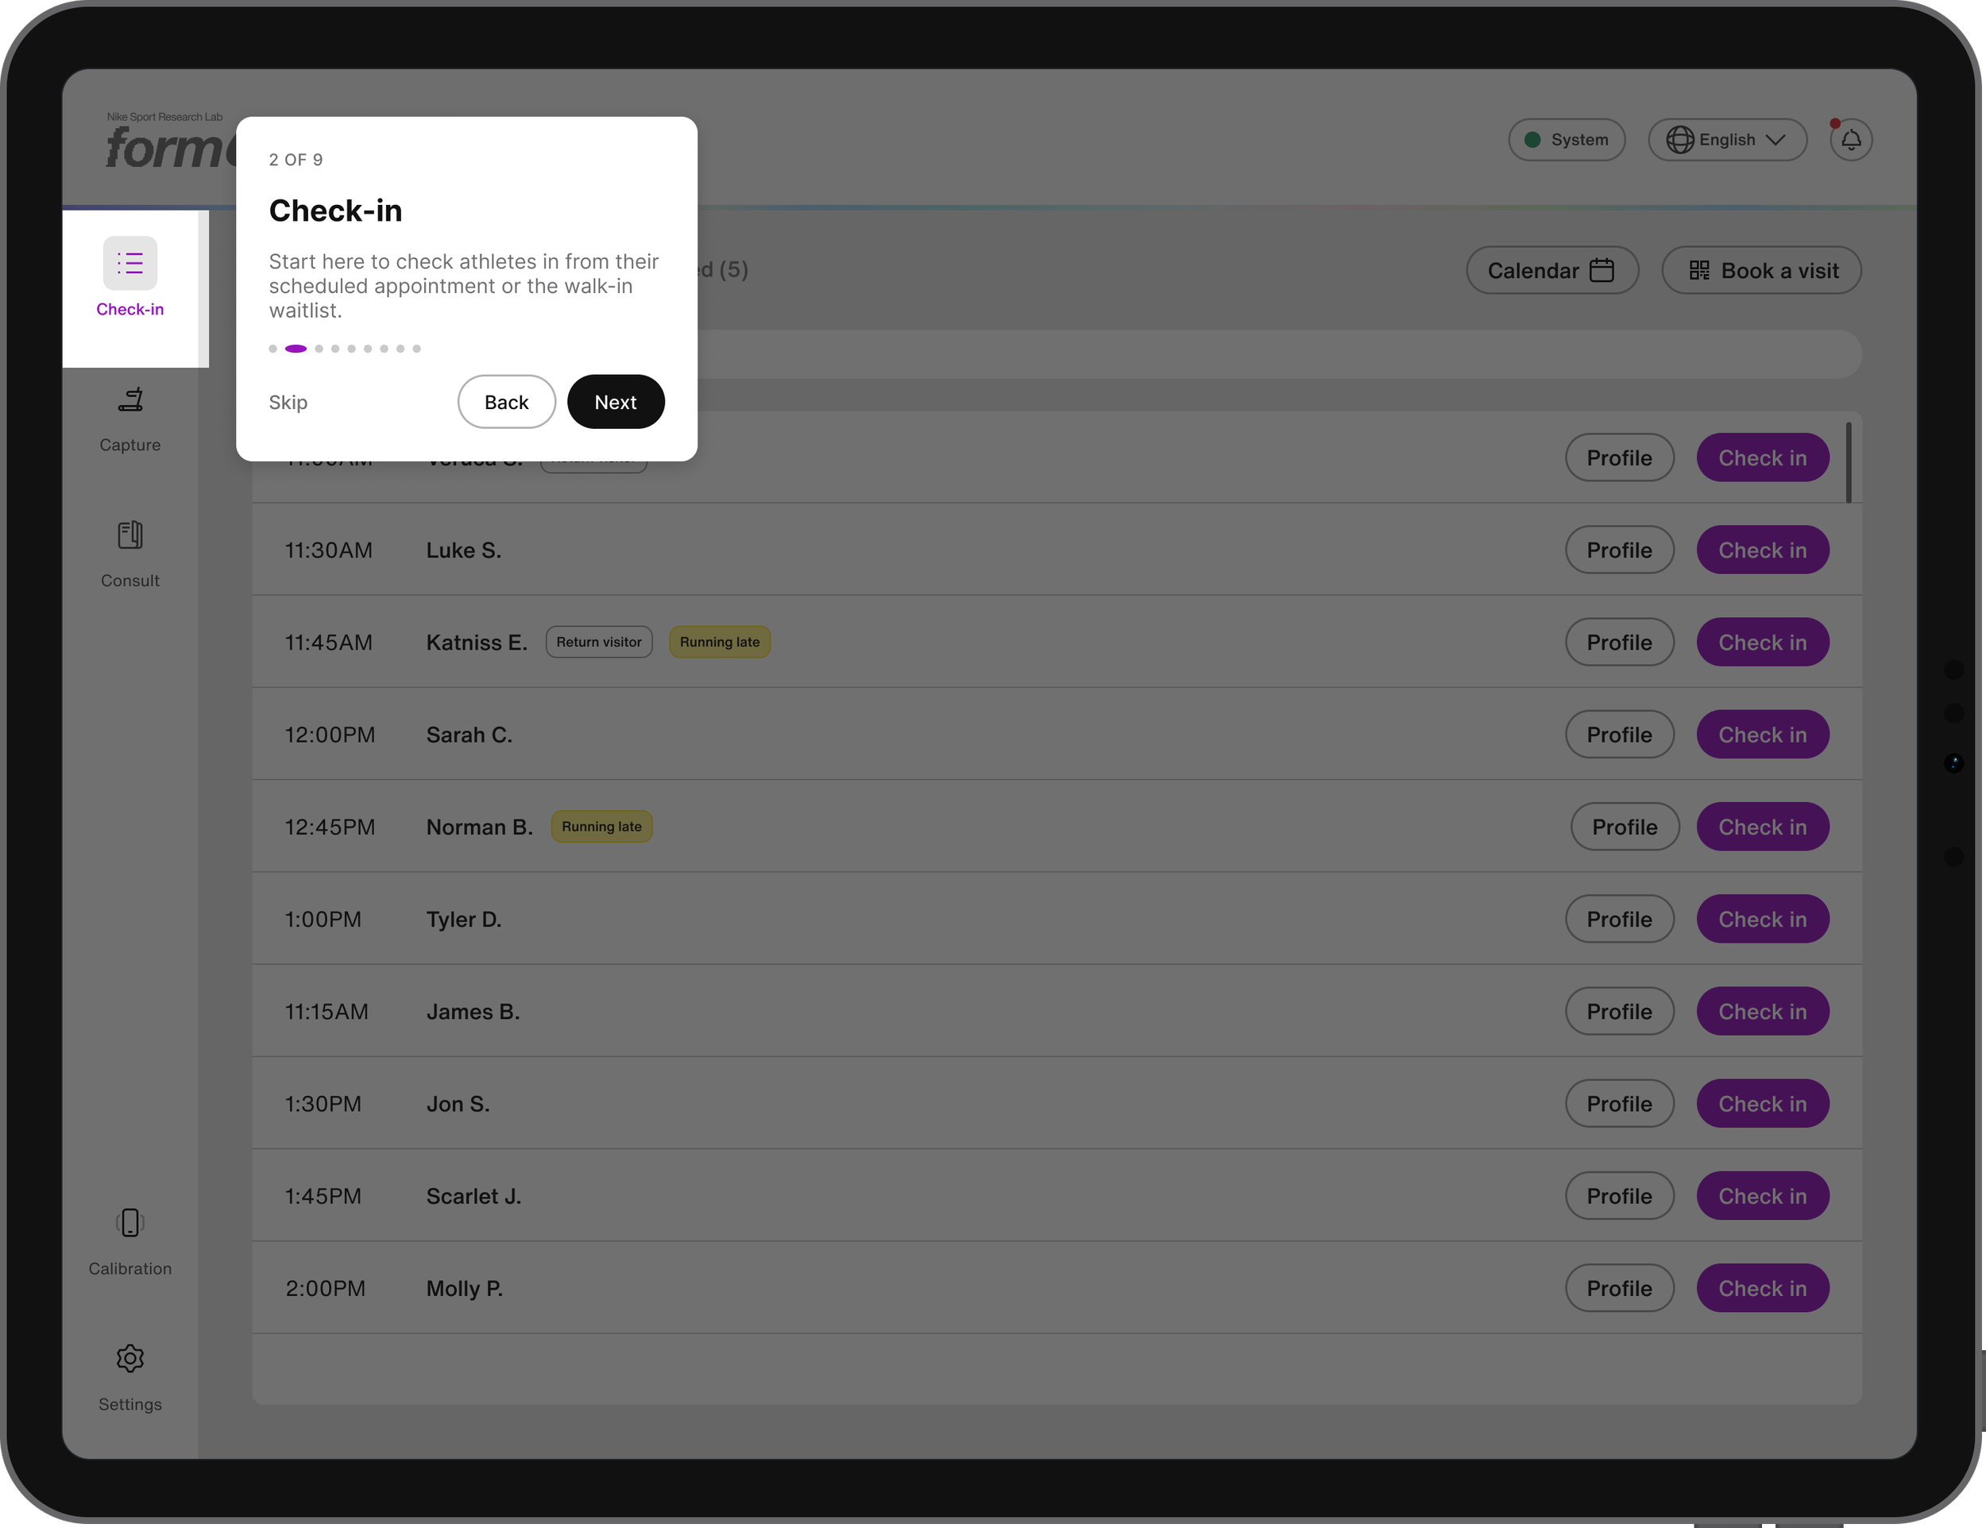View Katniss E. profile
Viewport: 1986px width, 1528px height.
tap(1619, 642)
